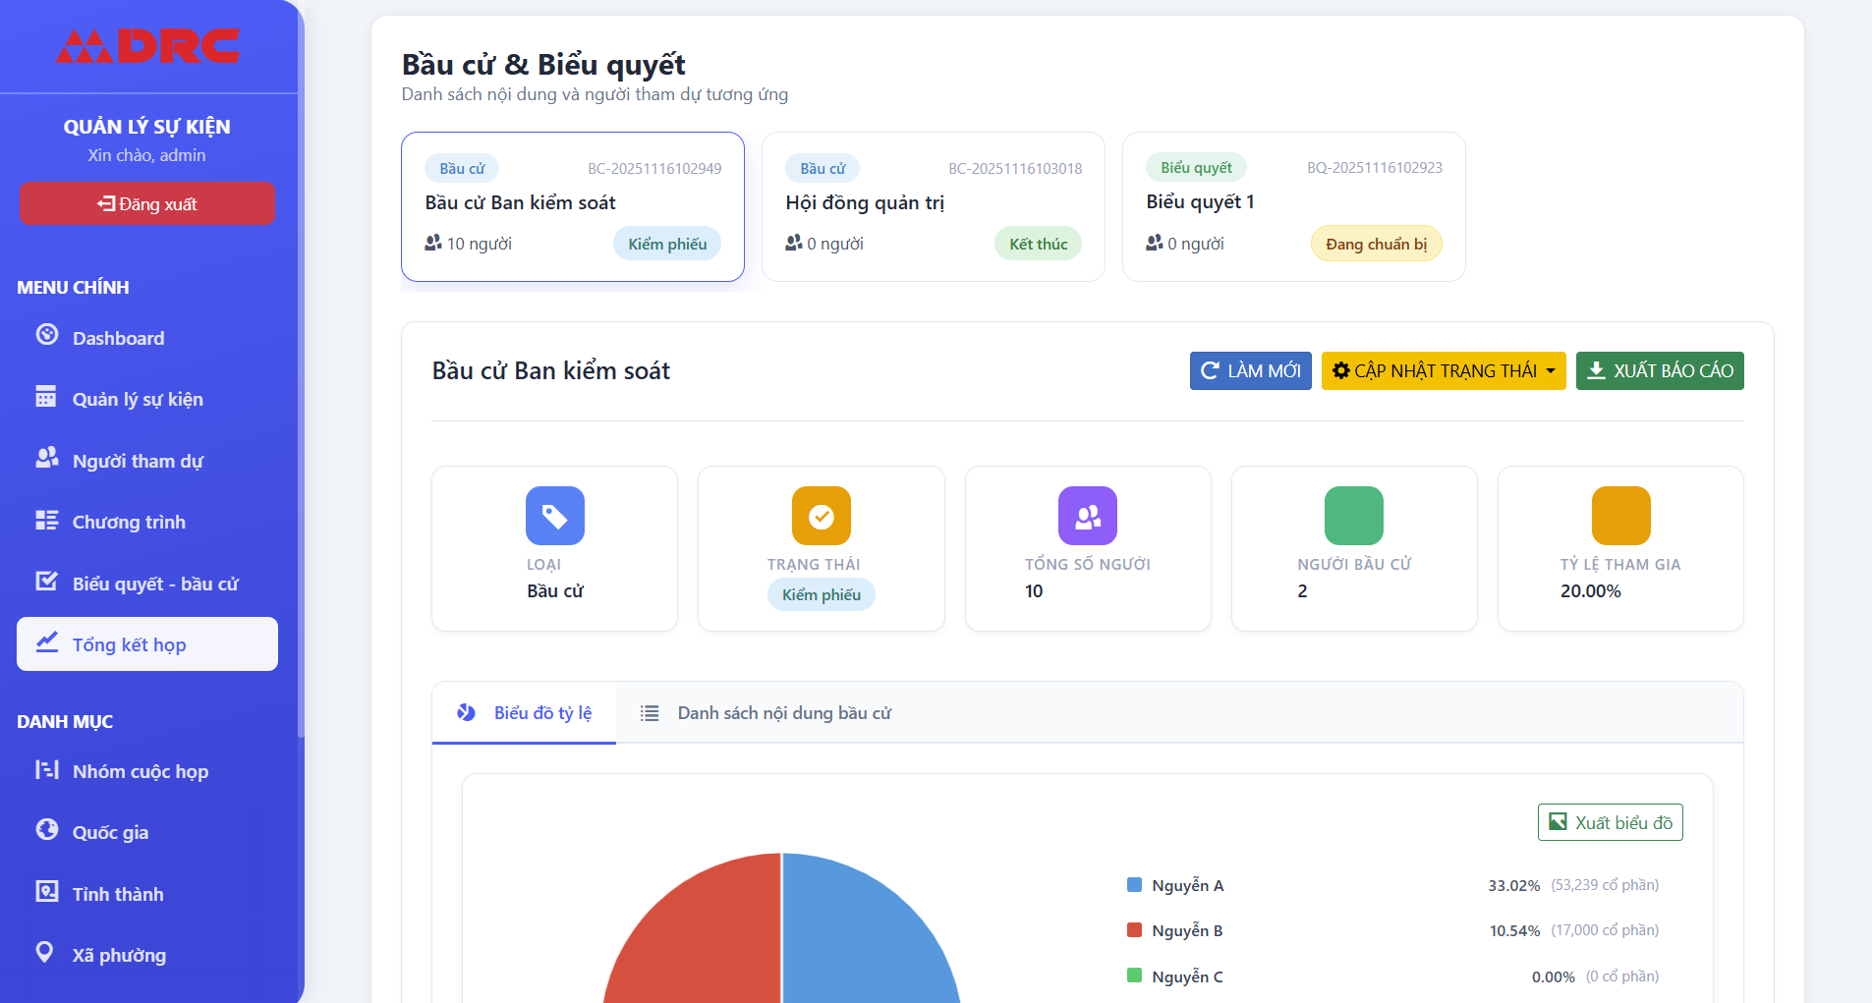Screen dimensions: 1872x1003
Task: Click the Chương trình list icon
Action: point(46,520)
